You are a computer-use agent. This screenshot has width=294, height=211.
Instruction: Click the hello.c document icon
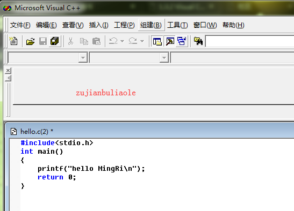(13, 131)
